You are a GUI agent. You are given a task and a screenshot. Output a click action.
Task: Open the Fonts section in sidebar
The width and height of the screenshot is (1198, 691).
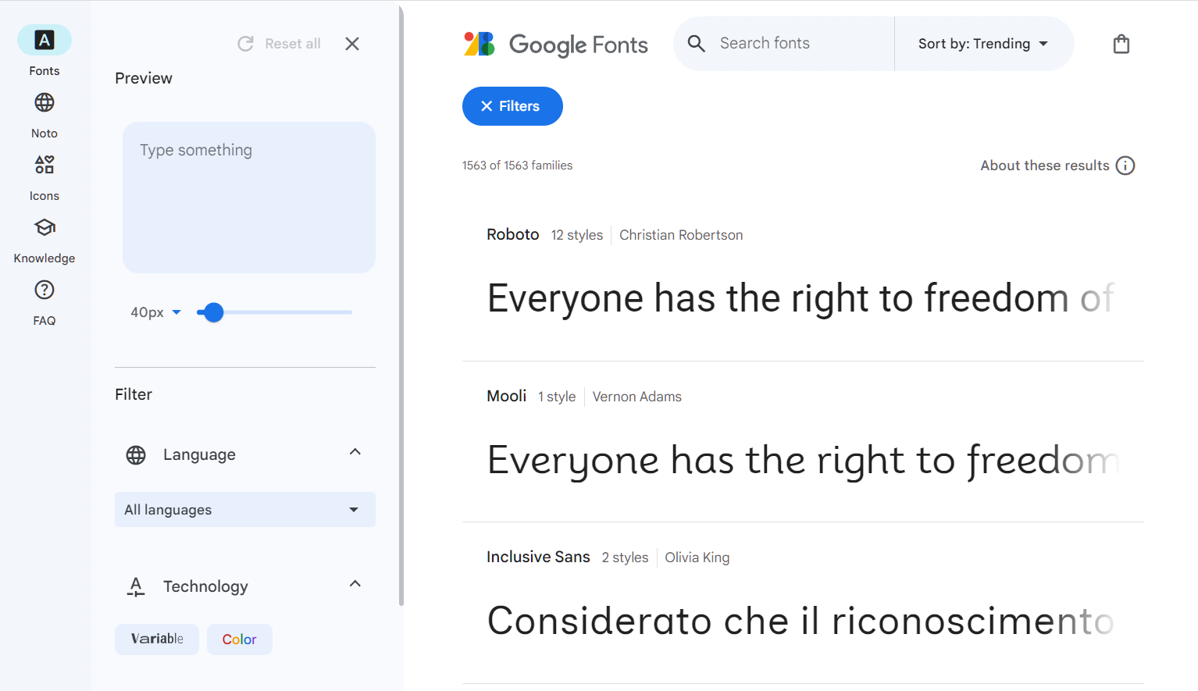[45, 41]
